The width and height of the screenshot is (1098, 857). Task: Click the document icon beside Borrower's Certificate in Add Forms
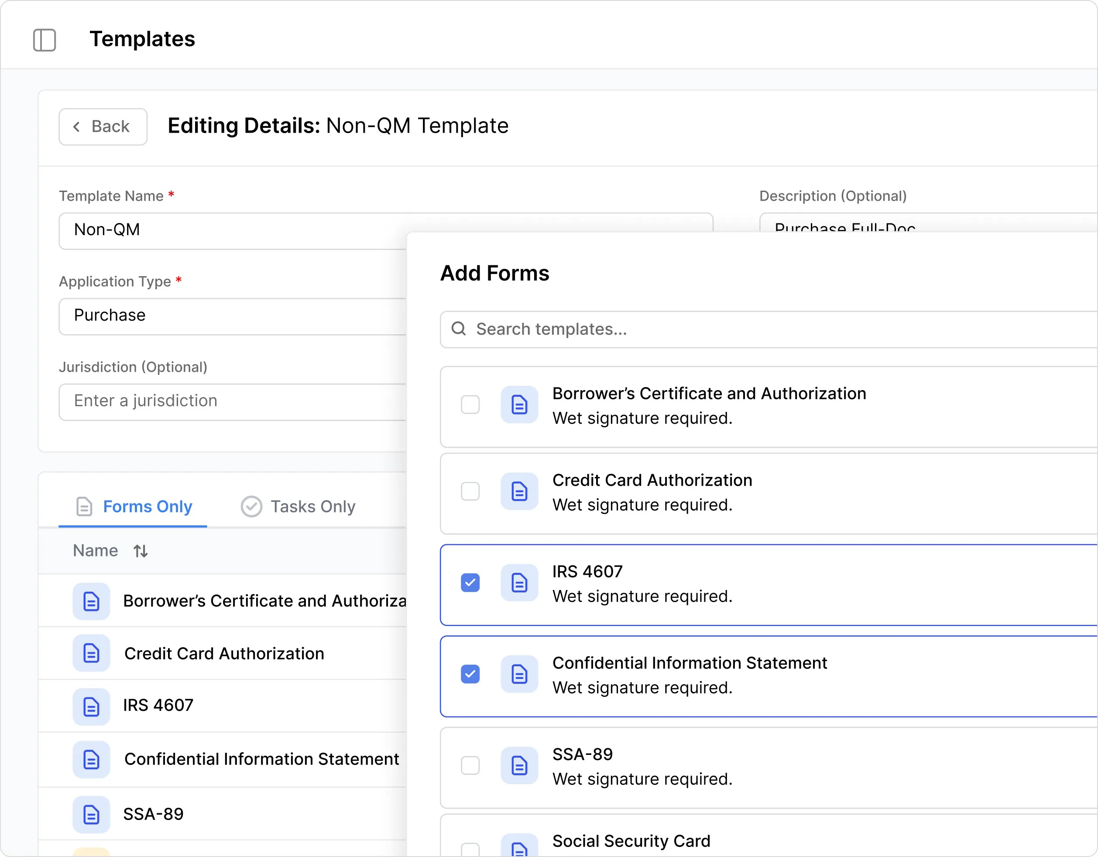pyautogui.click(x=519, y=405)
